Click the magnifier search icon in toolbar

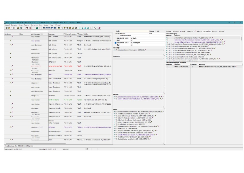[x=95, y=28]
